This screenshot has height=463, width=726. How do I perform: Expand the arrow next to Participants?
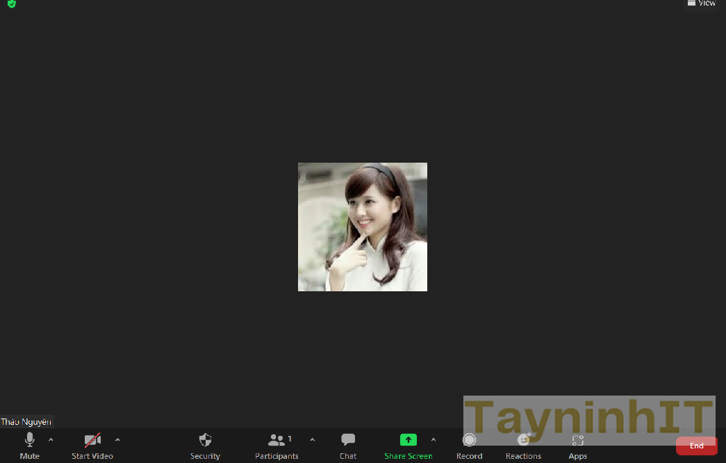312,439
